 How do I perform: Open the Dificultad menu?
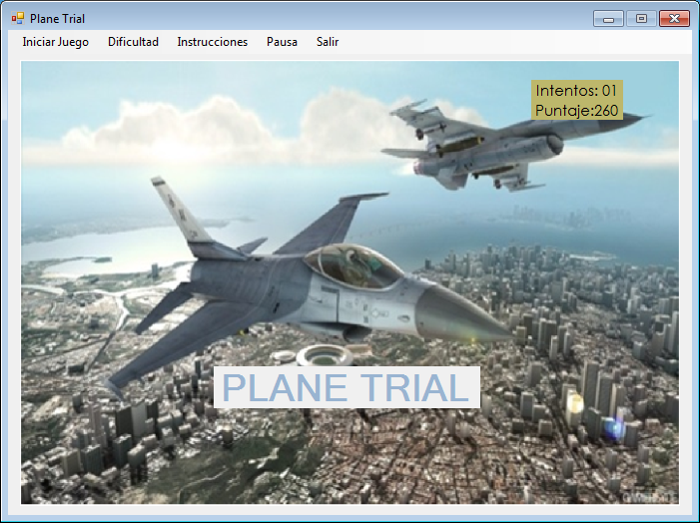tap(133, 42)
